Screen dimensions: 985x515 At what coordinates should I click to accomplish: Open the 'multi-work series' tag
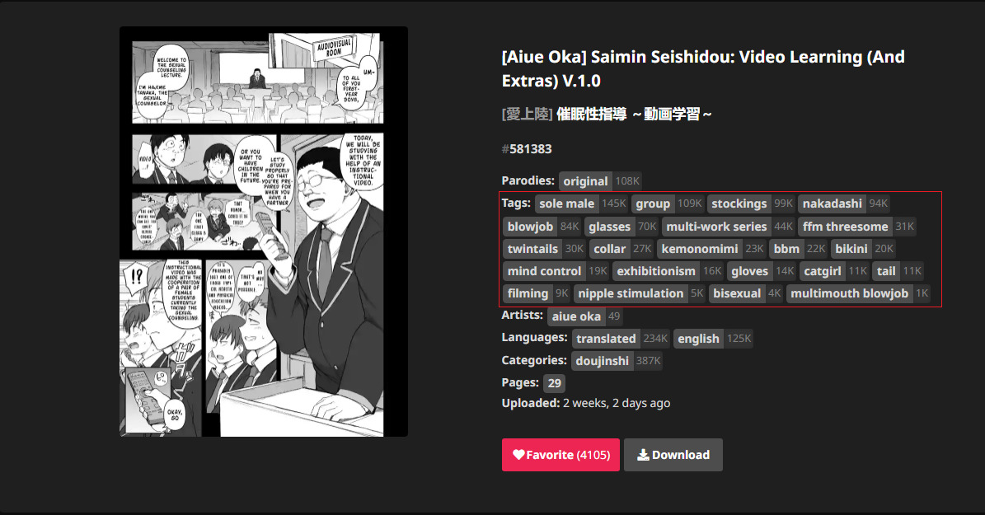(x=729, y=226)
